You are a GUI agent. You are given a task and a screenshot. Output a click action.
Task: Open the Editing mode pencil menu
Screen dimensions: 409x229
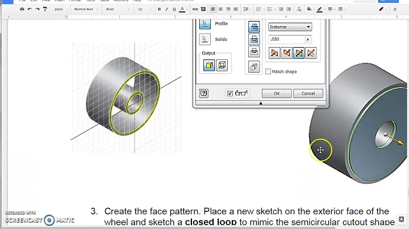(383, 9)
